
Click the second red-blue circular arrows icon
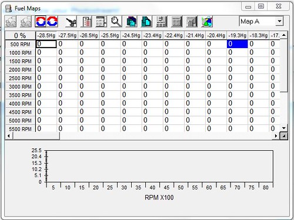pyautogui.click(x=52, y=21)
